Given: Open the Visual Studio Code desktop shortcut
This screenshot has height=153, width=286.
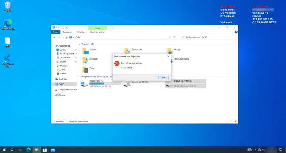Looking at the screenshot, I should 8,61.
